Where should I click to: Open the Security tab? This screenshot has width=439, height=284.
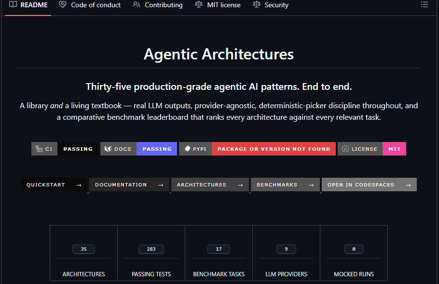pyautogui.click(x=271, y=5)
